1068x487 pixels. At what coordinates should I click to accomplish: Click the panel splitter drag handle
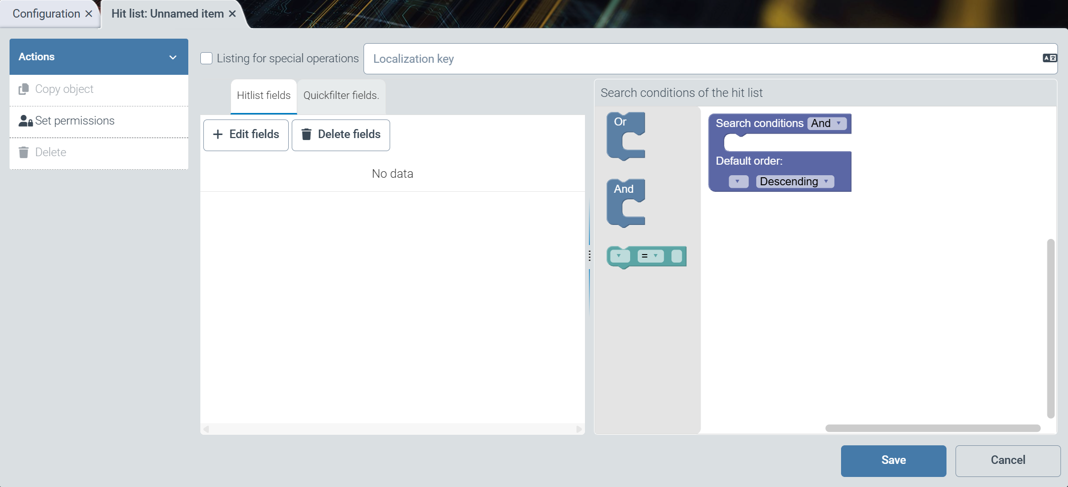589,256
